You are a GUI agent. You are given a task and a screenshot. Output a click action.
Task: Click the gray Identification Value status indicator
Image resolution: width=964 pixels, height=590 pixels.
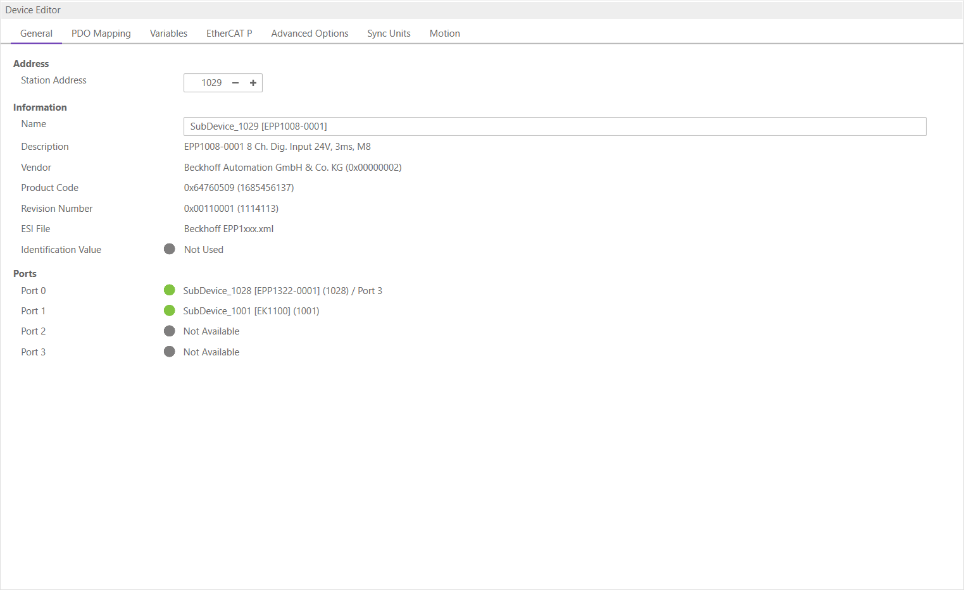(169, 249)
